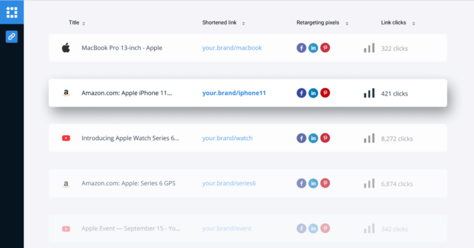The width and height of the screenshot is (474, 248).
Task: Click LinkedIn pixel in iPhone 11 row
Action: (x=313, y=93)
